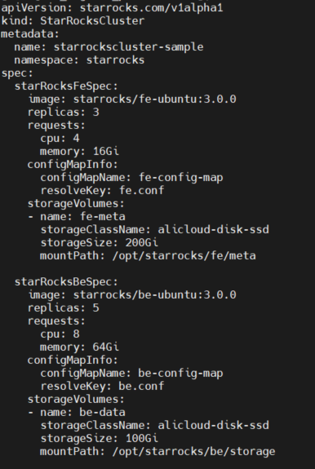This screenshot has width=315, height=469.
Task: Click the configMapName fe-config-map value
Action: pos(180,177)
